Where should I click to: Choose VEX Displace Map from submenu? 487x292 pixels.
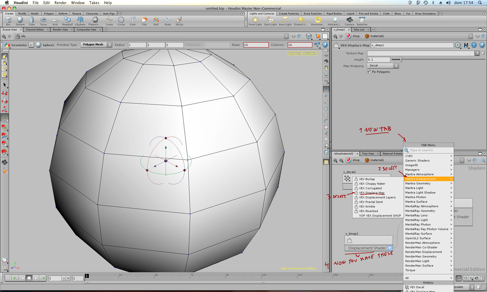pyautogui.click(x=372, y=193)
